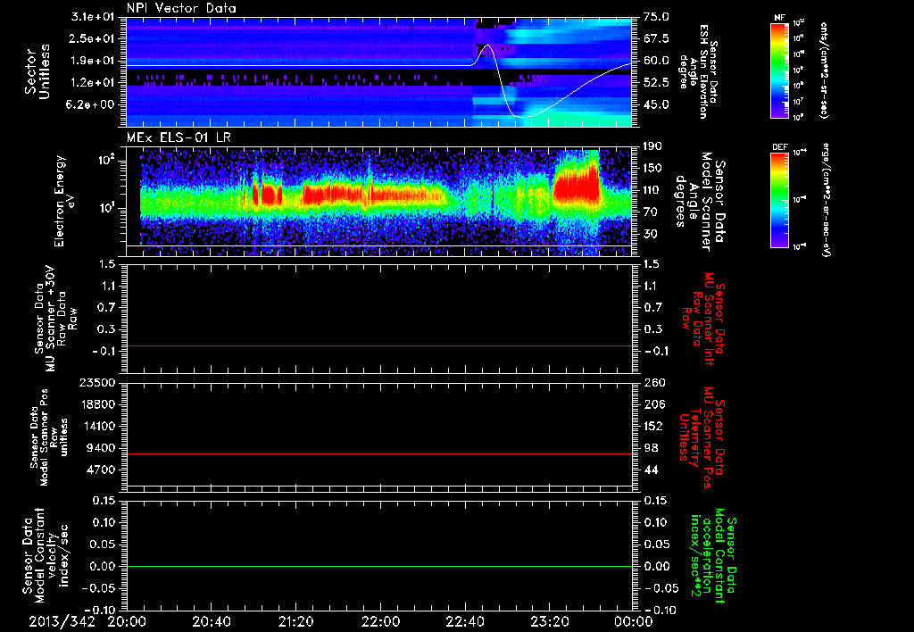
Task: Click the 67.5 elevation angle tick
Action: coord(656,38)
